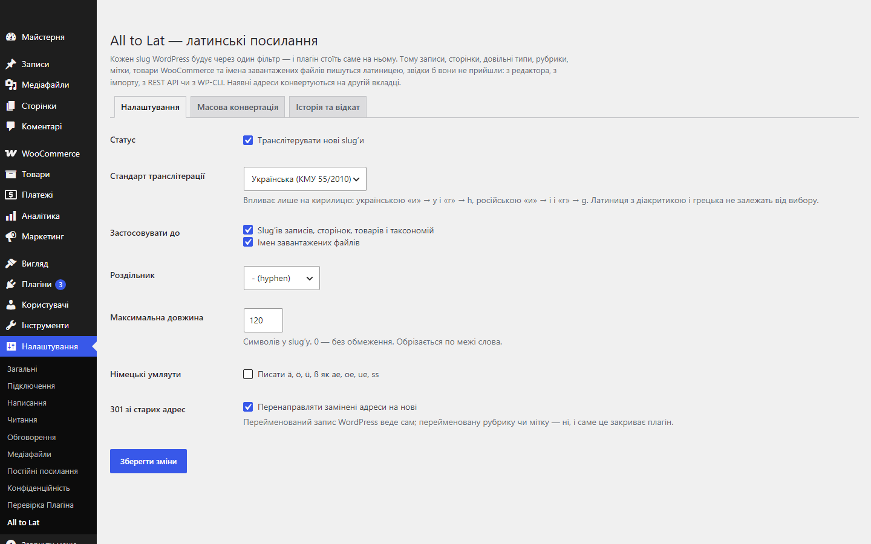Image resolution: width=871 pixels, height=544 pixels.
Task: Click the plugins update badge showing 3
Action: [60, 285]
